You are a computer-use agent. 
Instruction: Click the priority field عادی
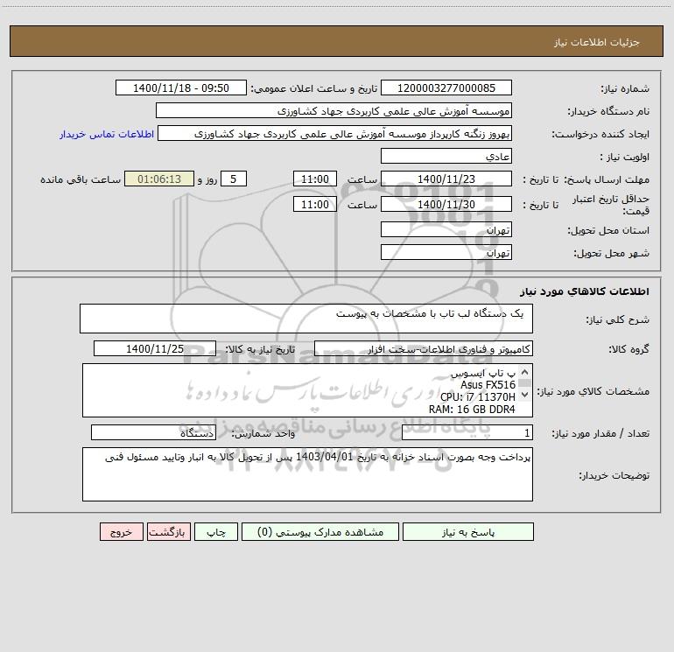(446, 156)
